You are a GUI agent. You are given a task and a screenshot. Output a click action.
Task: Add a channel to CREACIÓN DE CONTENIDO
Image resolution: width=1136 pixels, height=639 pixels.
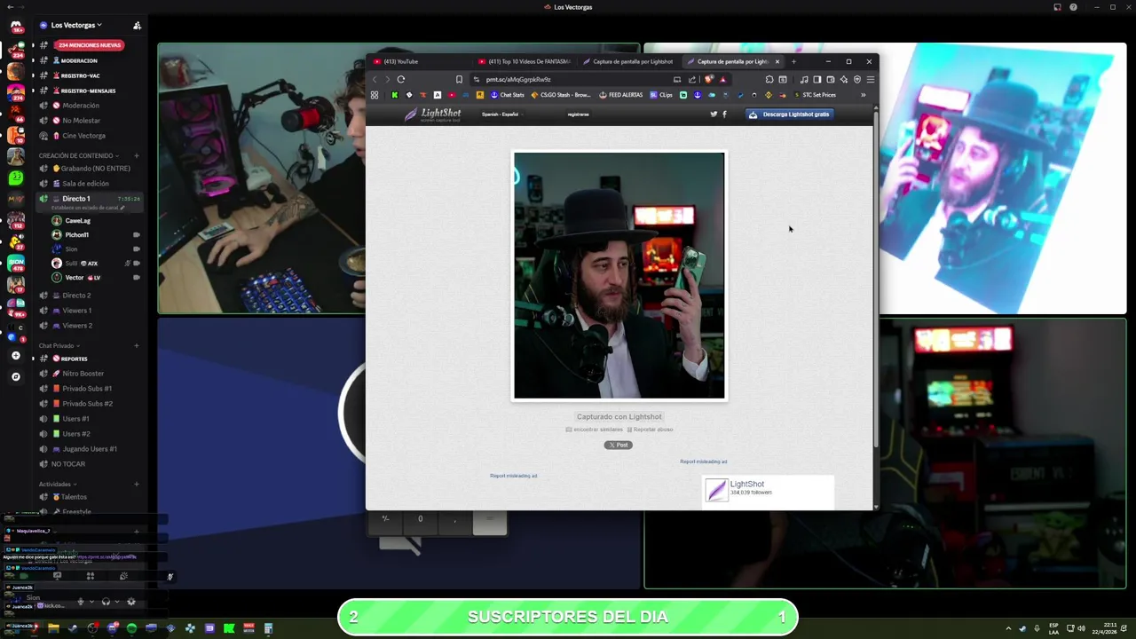[137, 155]
